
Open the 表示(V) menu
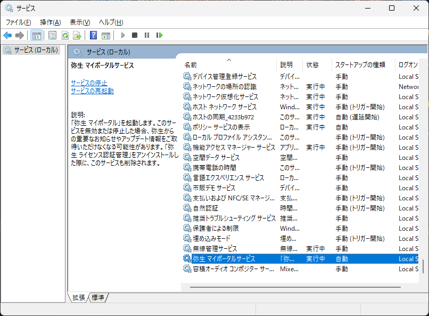pyautogui.click(x=80, y=22)
